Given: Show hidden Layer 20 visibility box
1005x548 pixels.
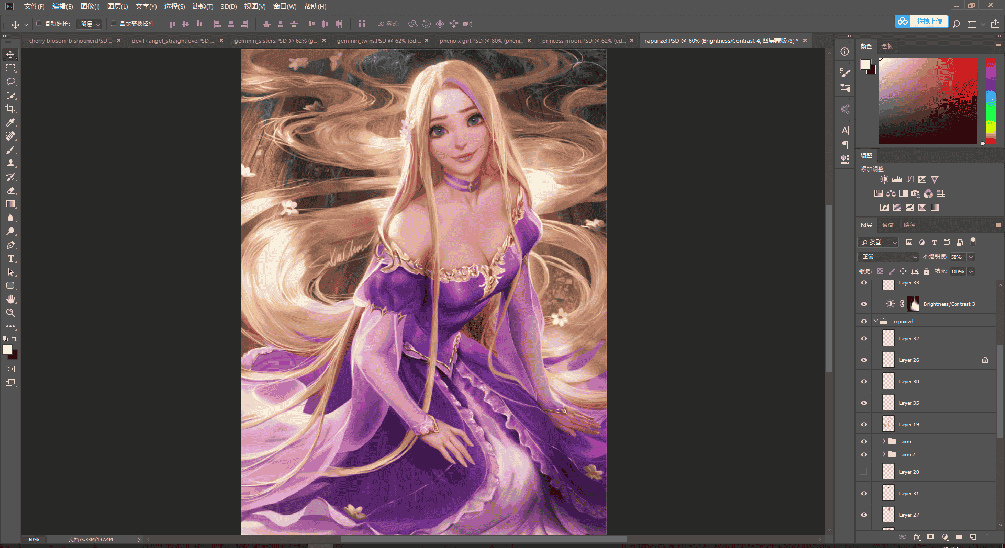Looking at the screenshot, I should [864, 472].
